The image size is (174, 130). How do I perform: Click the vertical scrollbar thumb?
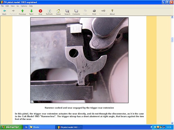coord(172,40)
